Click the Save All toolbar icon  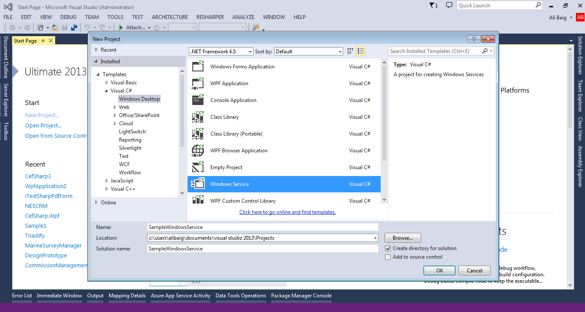coord(74,28)
